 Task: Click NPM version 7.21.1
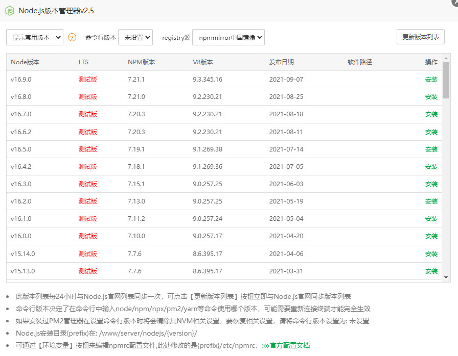coord(136,80)
